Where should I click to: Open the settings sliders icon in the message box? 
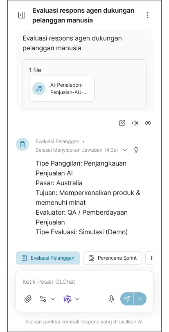(43, 299)
